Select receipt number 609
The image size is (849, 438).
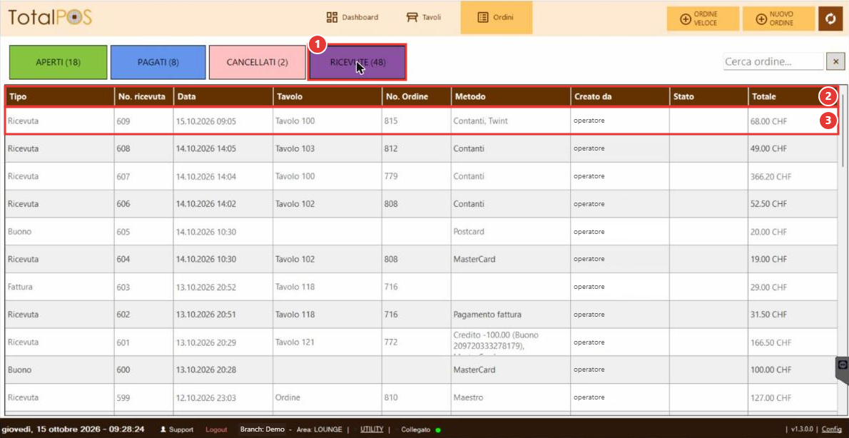coord(143,121)
